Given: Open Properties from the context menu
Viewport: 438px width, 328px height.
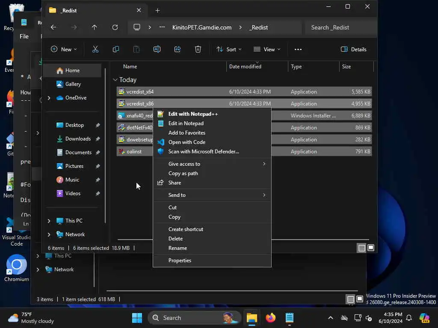Looking at the screenshot, I should (212, 261).
